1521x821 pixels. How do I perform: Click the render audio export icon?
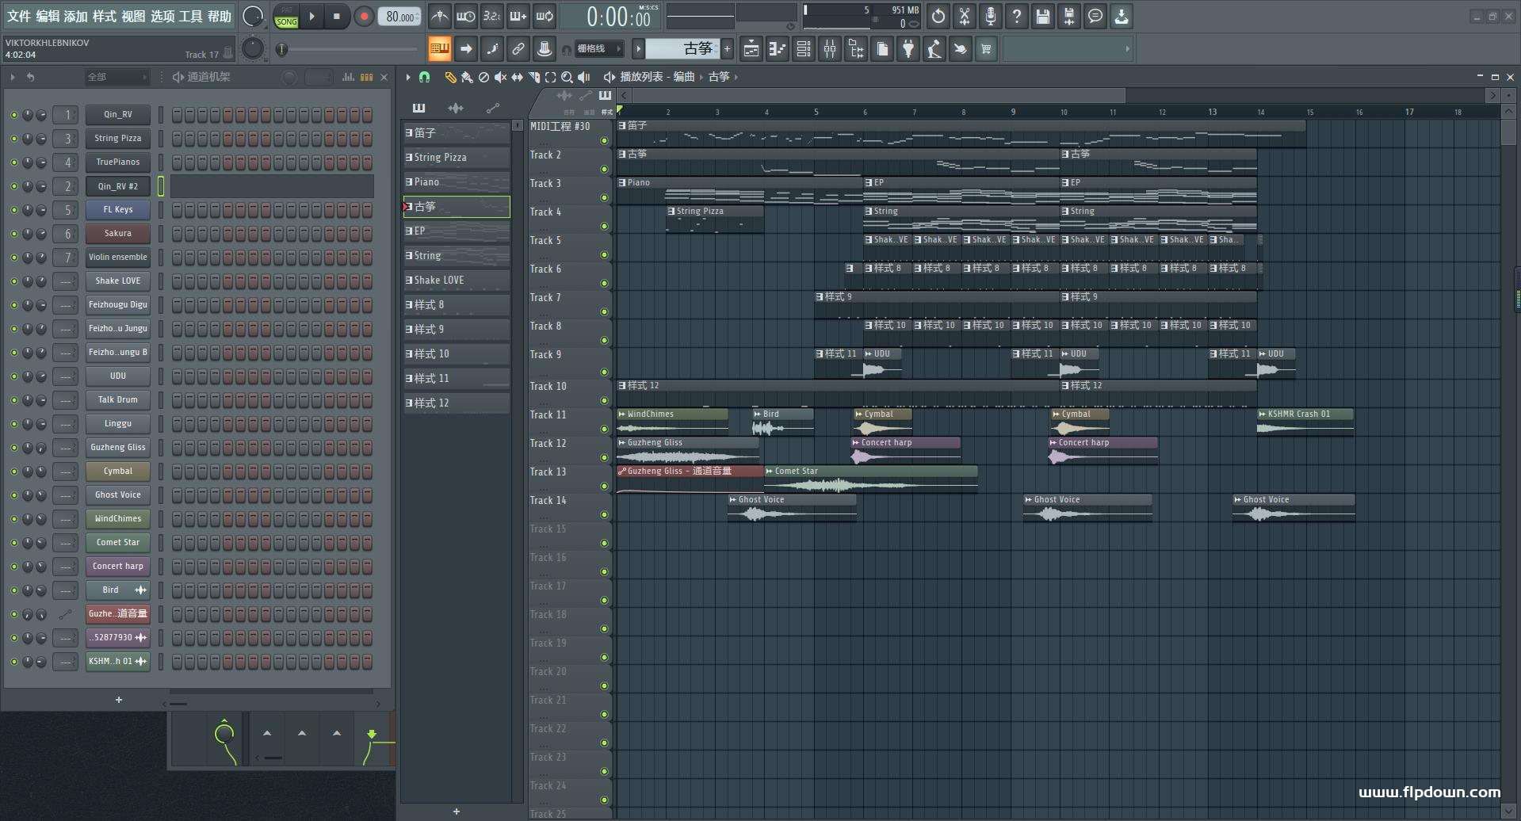click(1069, 16)
